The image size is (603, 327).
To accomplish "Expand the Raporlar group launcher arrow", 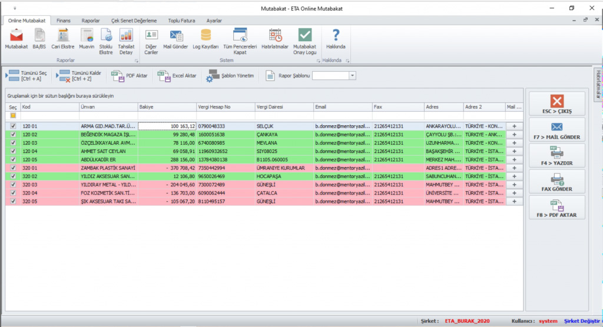I will tap(137, 61).
